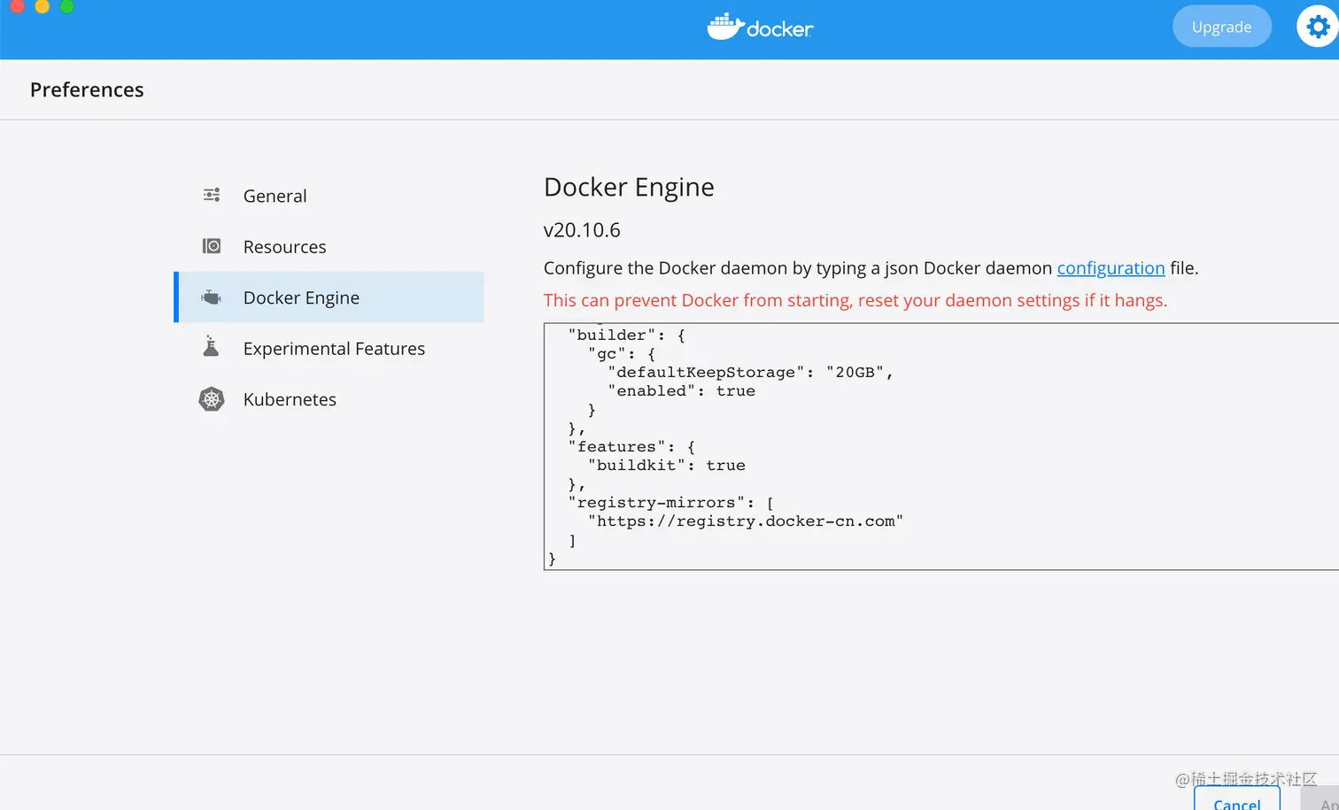Click the Resources disk icon

212,246
